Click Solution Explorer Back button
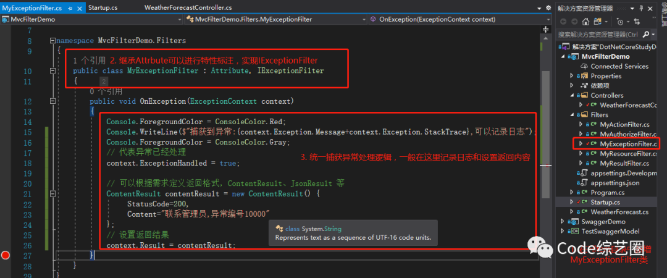Image resolution: width=667 pixels, height=278 pixels. coord(563,21)
